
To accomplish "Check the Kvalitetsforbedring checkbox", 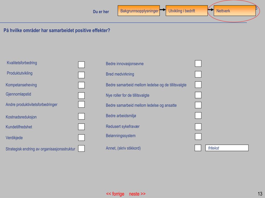I will pyautogui.click(x=81, y=65).
